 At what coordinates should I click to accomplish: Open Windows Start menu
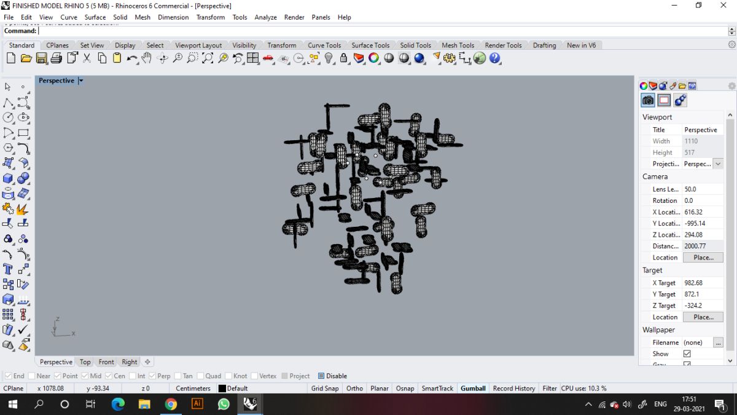(x=12, y=404)
